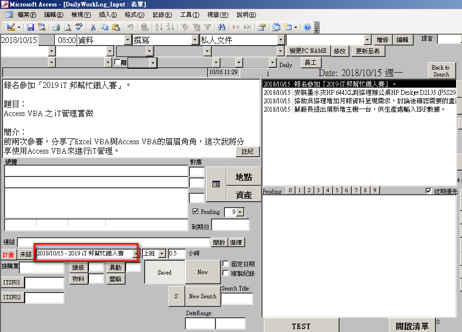Enable the 固定日期 checkbox

click(x=226, y=264)
